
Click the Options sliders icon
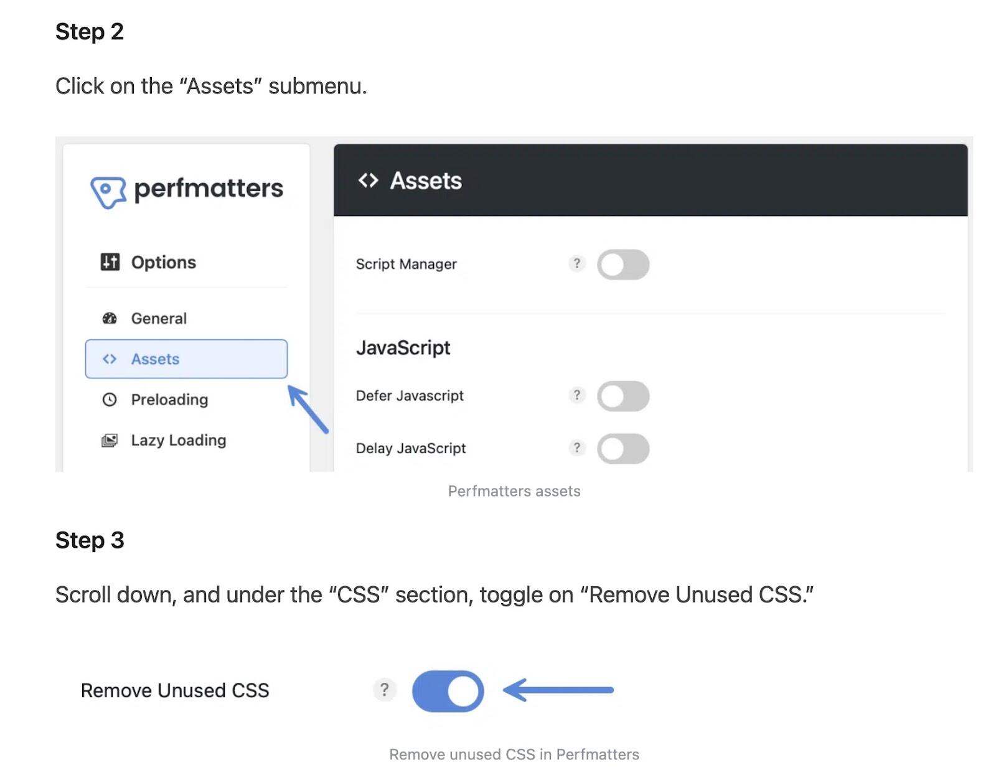tap(110, 262)
